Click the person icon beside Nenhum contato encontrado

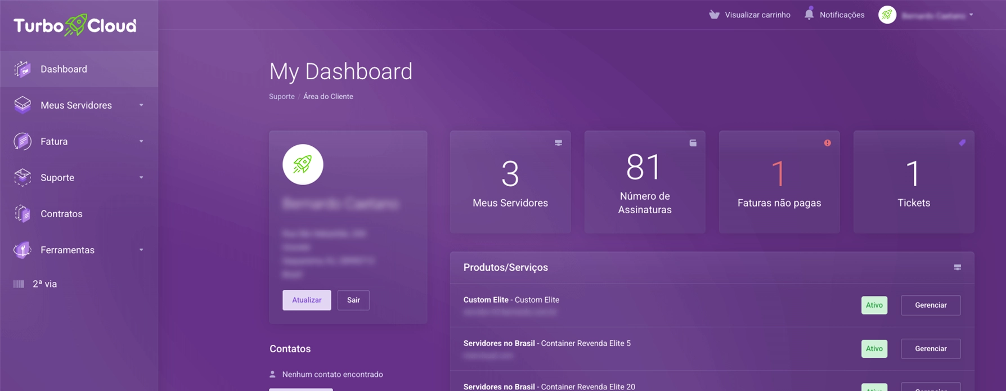point(273,374)
